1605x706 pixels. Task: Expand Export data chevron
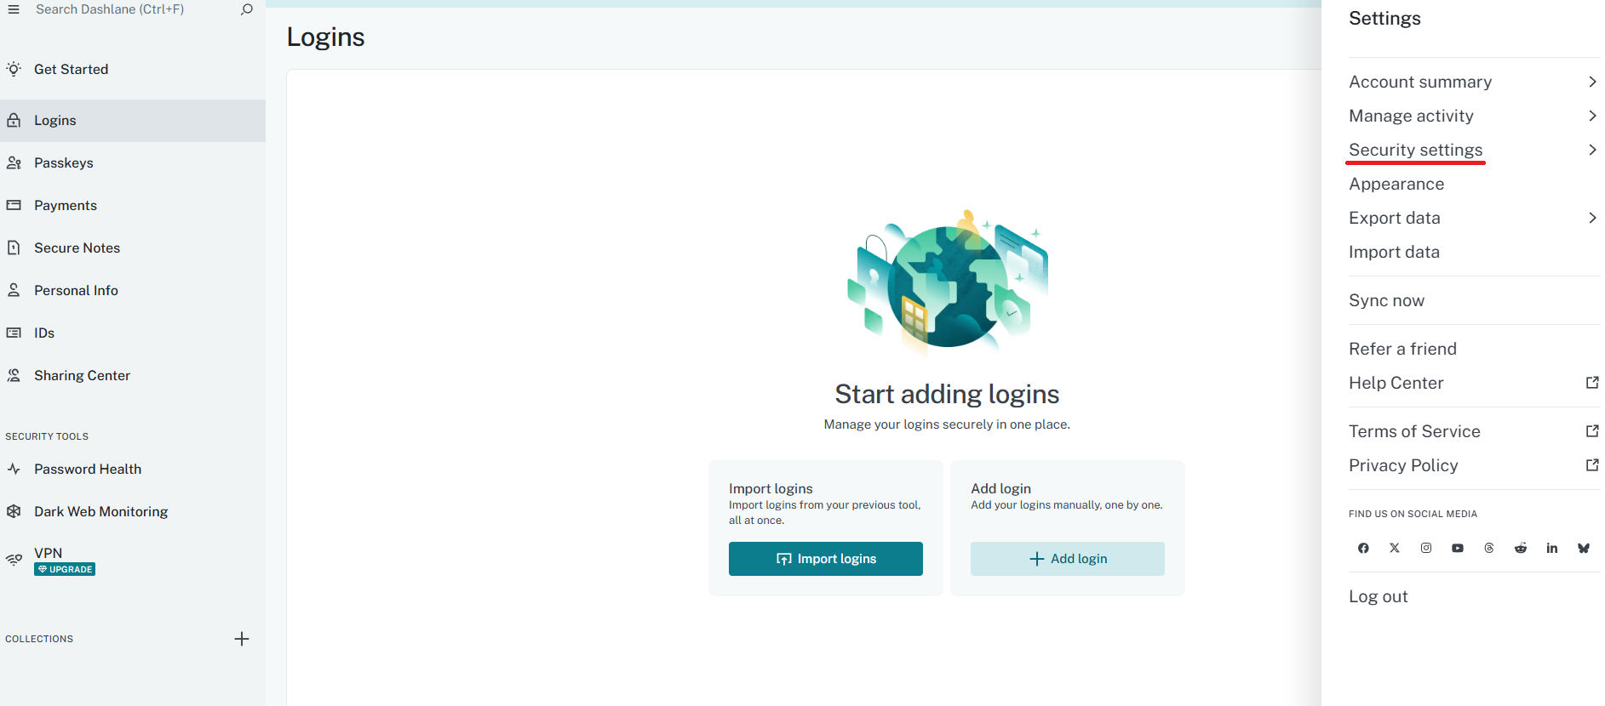tap(1591, 218)
